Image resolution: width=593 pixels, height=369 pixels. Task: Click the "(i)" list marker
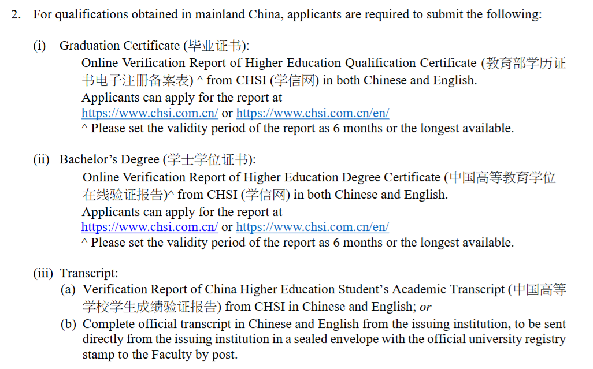[x=39, y=46]
